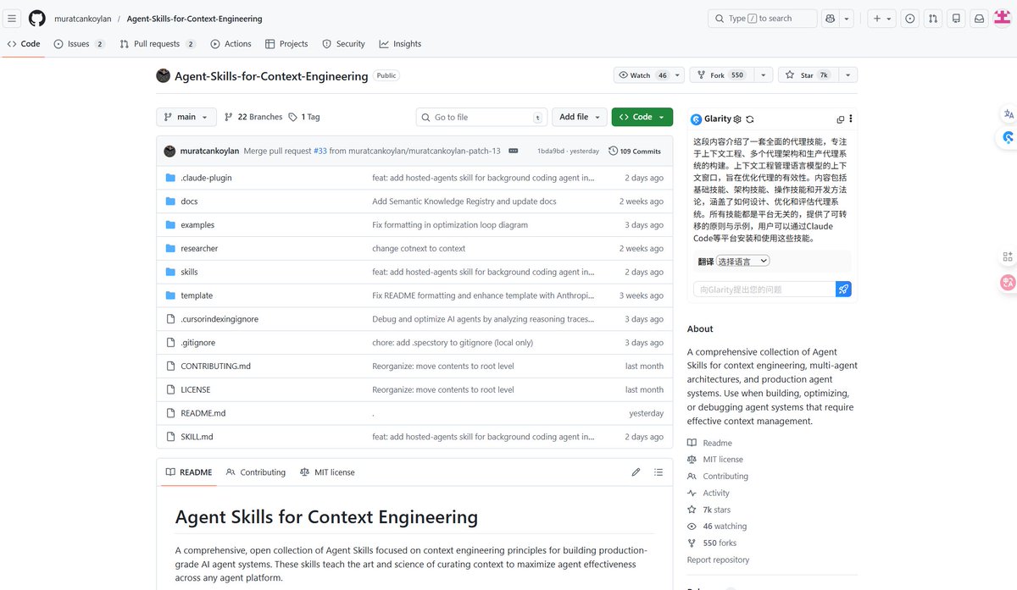Open the README outline icon
The image size is (1017, 590).
659,472
